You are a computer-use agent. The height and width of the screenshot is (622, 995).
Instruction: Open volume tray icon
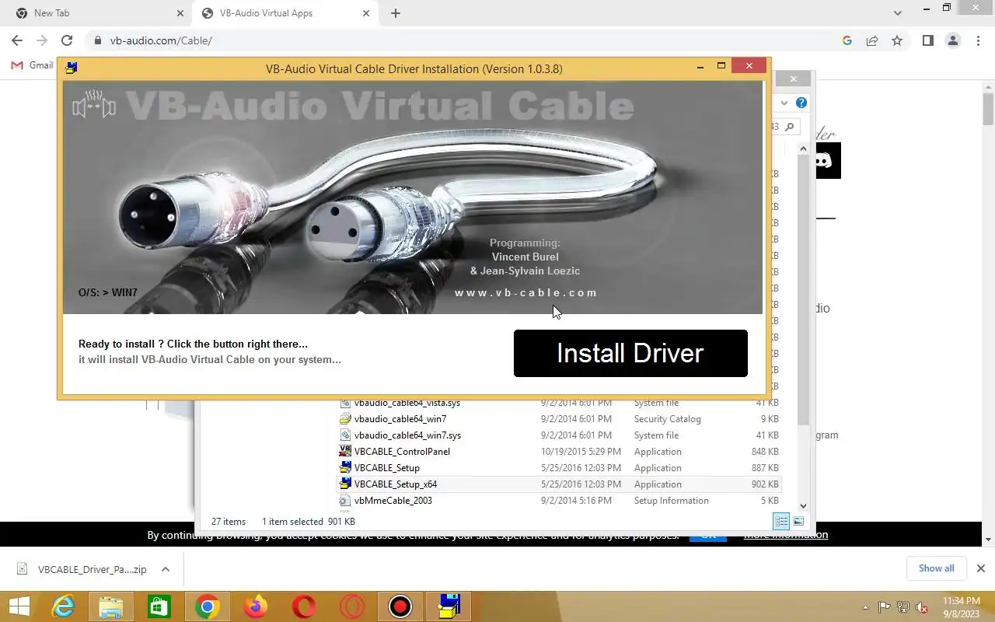[922, 607]
